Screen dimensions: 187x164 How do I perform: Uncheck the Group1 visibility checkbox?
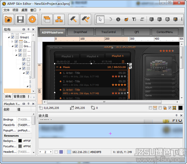pyautogui.click(x=12, y=37)
